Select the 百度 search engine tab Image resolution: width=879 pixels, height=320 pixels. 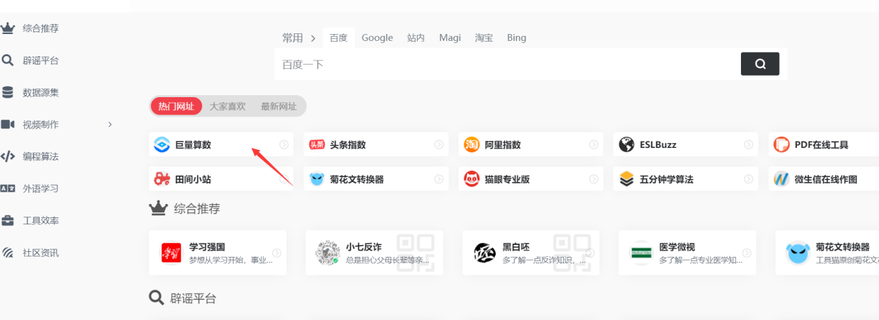coord(339,38)
